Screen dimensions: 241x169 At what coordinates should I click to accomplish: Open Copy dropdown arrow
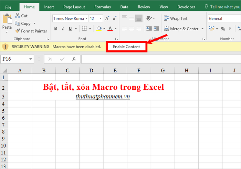pyautogui.click(x=34, y=23)
